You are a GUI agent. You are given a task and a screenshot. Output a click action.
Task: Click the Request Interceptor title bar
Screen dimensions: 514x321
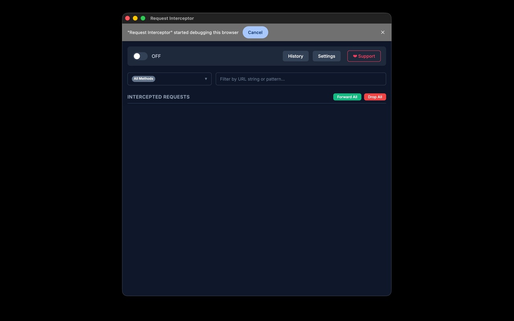tap(172, 18)
